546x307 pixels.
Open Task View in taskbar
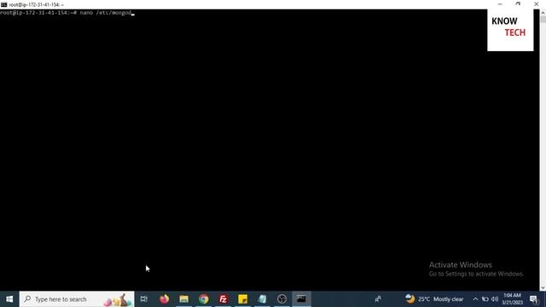click(144, 299)
